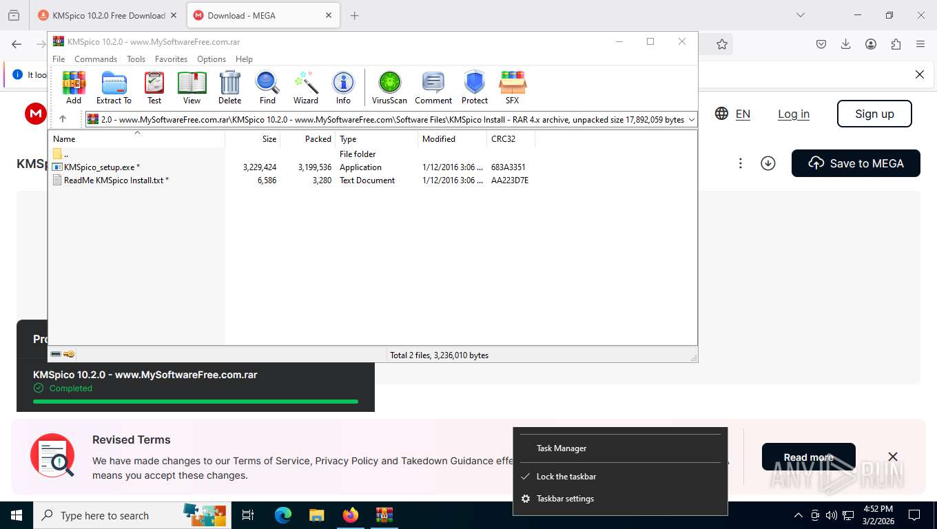The image size is (937, 529).
Task: Open Firefox downloads panel icon
Action: [x=845, y=44]
